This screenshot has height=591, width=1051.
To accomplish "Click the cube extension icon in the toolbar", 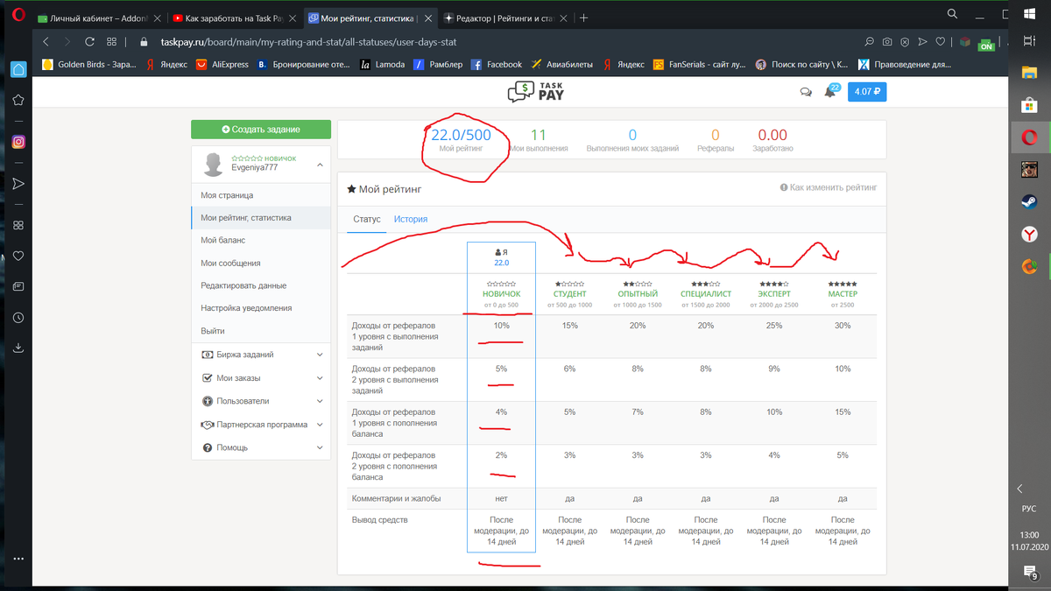I will pyautogui.click(x=964, y=41).
